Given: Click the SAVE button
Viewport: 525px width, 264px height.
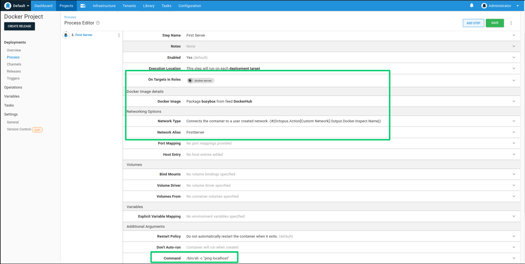Looking at the screenshot, I should coord(495,23).
